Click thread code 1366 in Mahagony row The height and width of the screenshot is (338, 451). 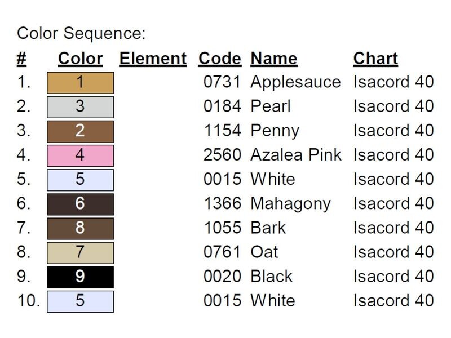coord(222,203)
